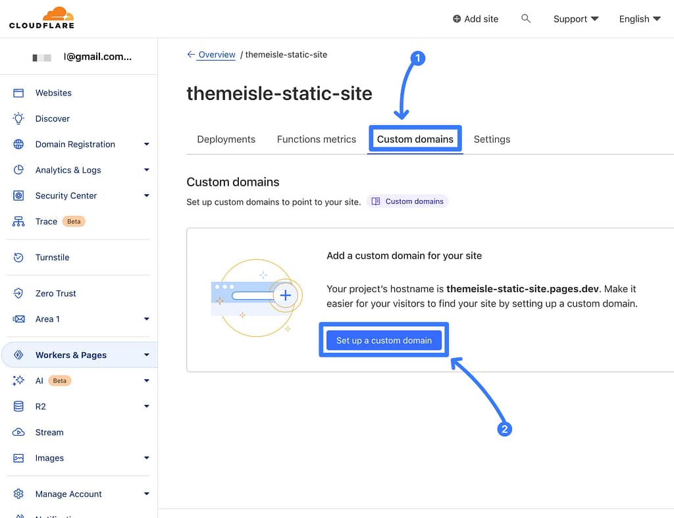Viewport: 674px width, 518px height.
Task: Click the Domain Registration globe icon
Action: click(18, 144)
